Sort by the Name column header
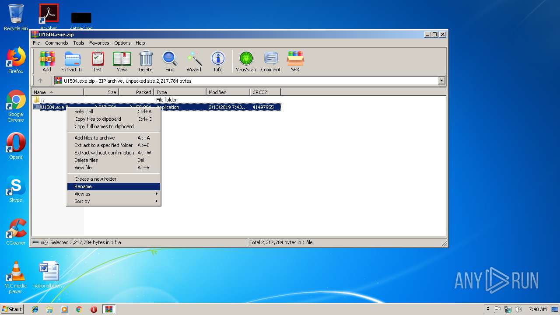 click(x=58, y=92)
